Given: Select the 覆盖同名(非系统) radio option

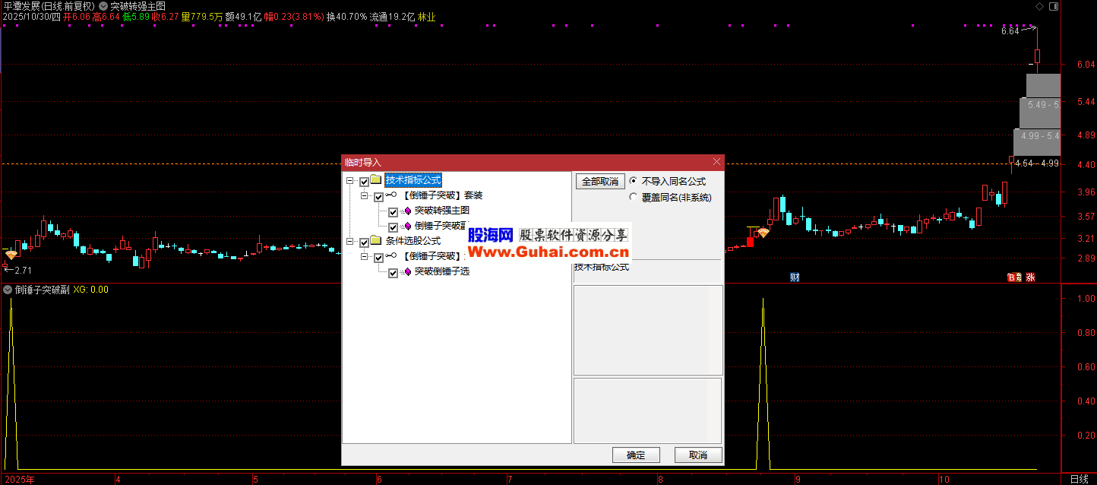Looking at the screenshot, I should click(634, 198).
